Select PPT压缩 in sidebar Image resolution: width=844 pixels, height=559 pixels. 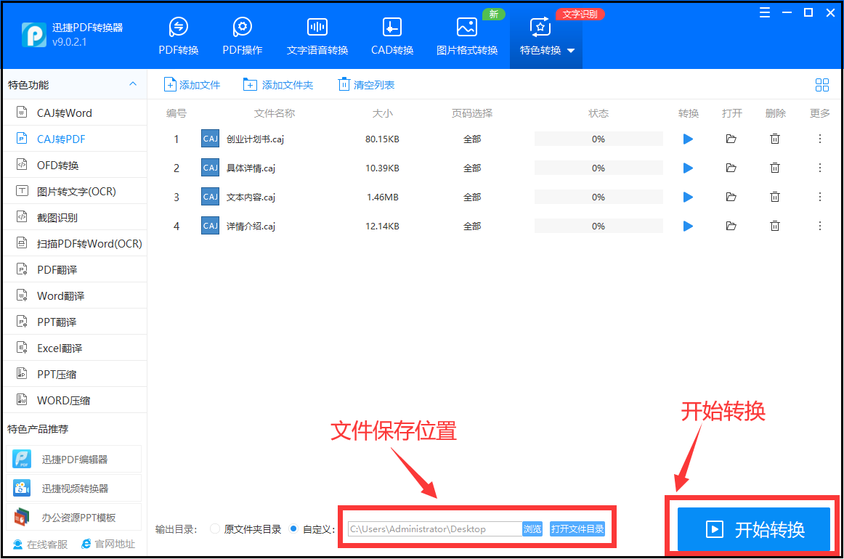pos(76,375)
